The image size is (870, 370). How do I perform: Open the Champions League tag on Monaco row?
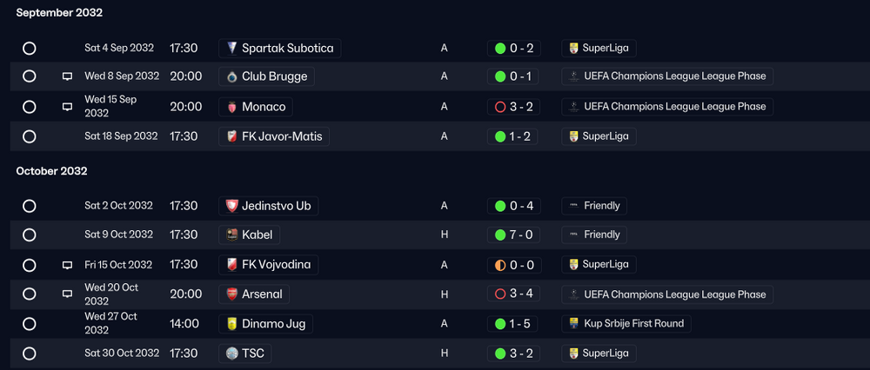click(x=667, y=106)
